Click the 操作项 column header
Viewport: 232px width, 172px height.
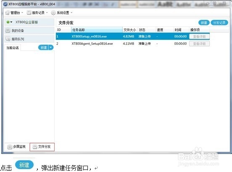(199, 30)
